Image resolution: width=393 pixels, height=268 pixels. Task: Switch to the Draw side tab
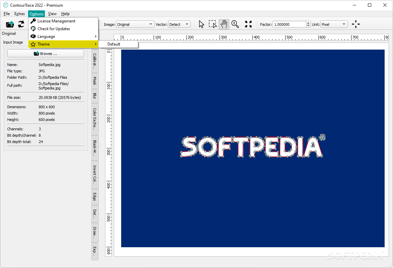(x=95, y=232)
